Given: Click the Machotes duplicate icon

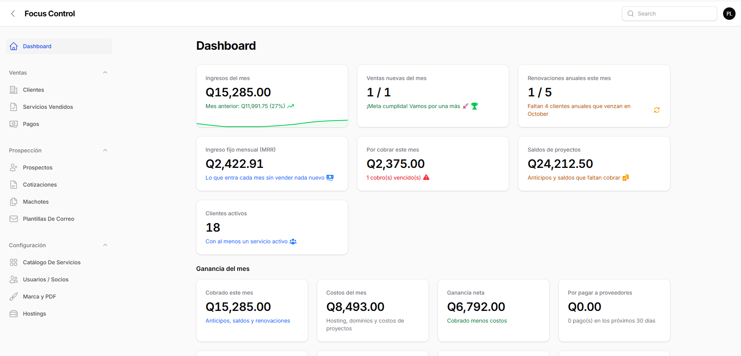Looking at the screenshot, I should click(x=14, y=202).
